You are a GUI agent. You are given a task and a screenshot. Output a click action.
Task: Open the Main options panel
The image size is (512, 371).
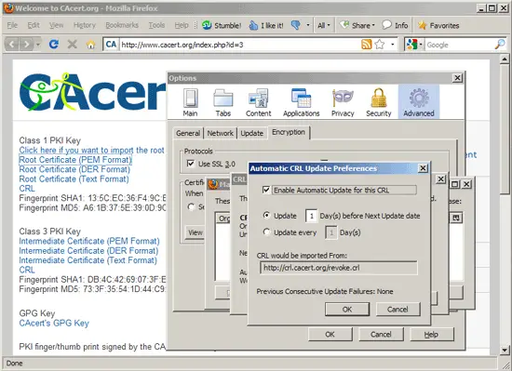(x=190, y=102)
